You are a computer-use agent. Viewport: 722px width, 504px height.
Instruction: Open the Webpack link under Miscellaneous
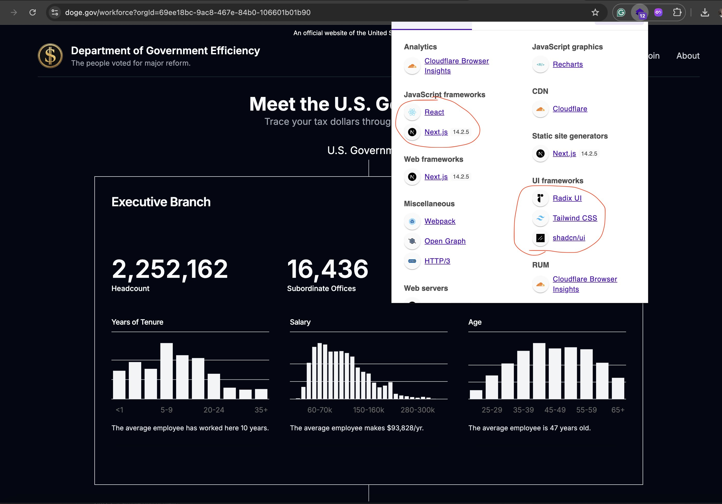point(440,221)
